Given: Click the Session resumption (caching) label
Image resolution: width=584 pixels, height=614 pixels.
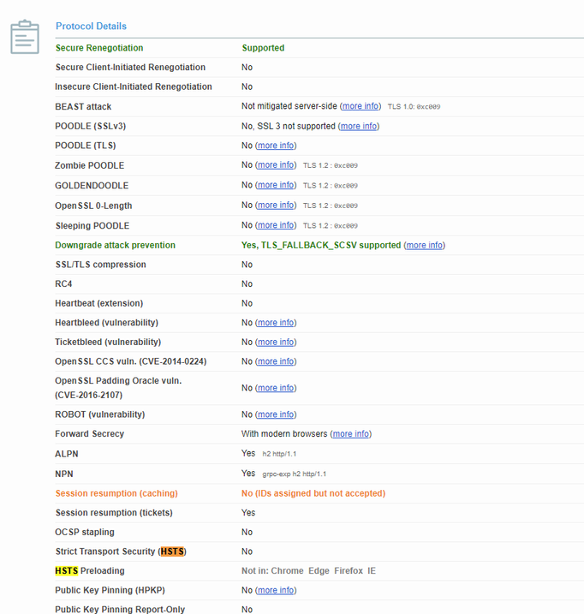Looking at the screenshot, I should coord(116,493).
